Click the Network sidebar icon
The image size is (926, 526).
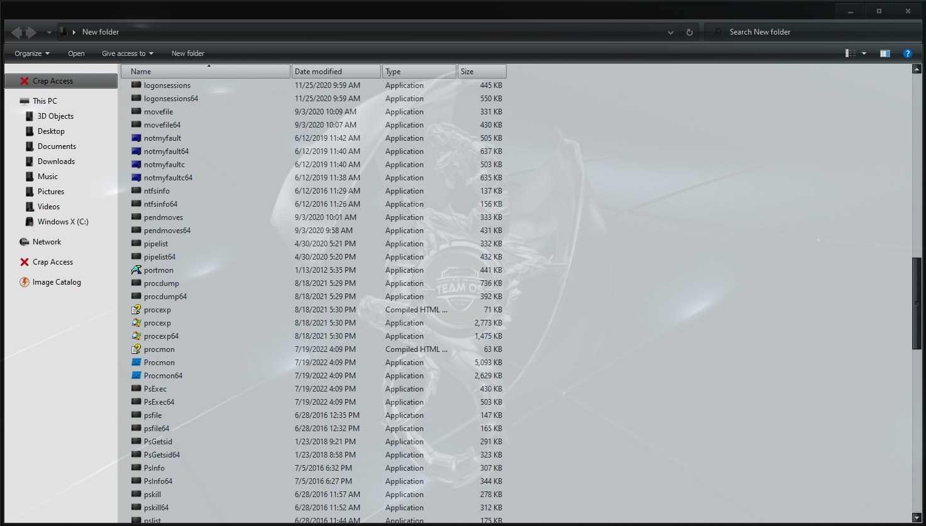tap(25, 242)
